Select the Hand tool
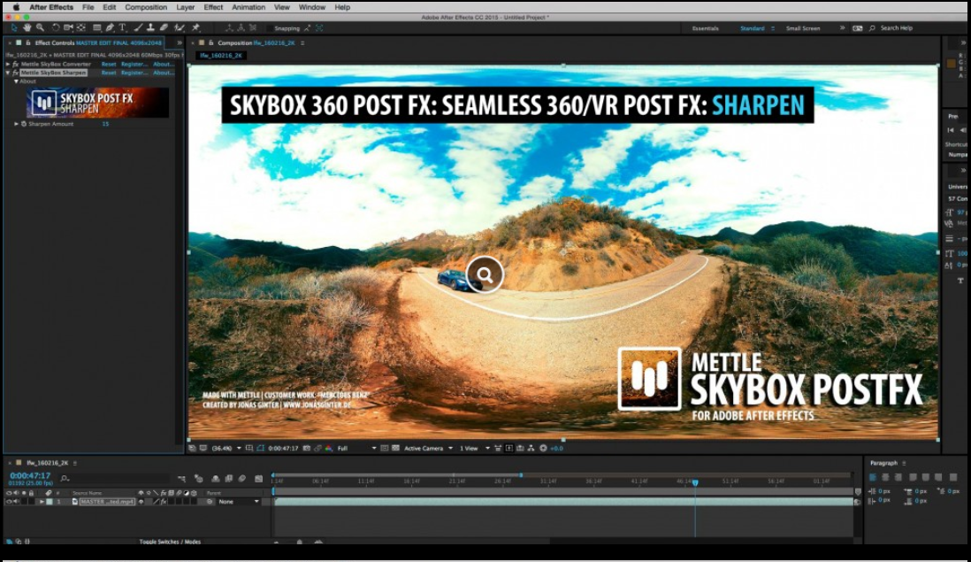971x562 pixels. (x=27, y=28)
